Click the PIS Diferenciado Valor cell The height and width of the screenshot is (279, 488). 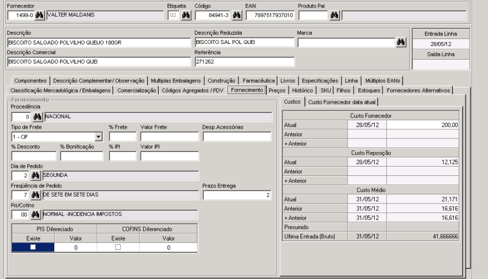point(75,247)
